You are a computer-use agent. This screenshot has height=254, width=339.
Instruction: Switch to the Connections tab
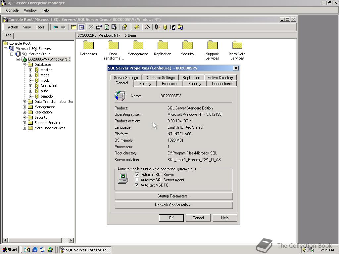221,84
